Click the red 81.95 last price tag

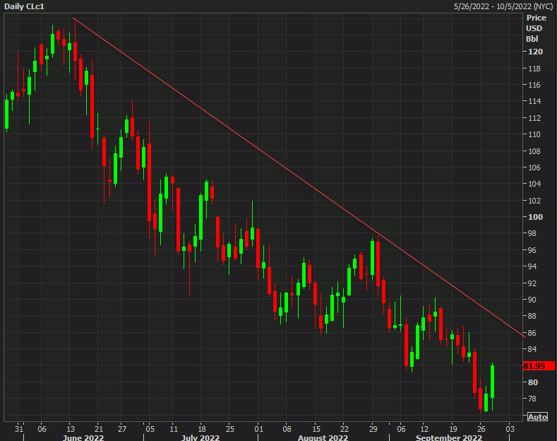coord(536,366)
